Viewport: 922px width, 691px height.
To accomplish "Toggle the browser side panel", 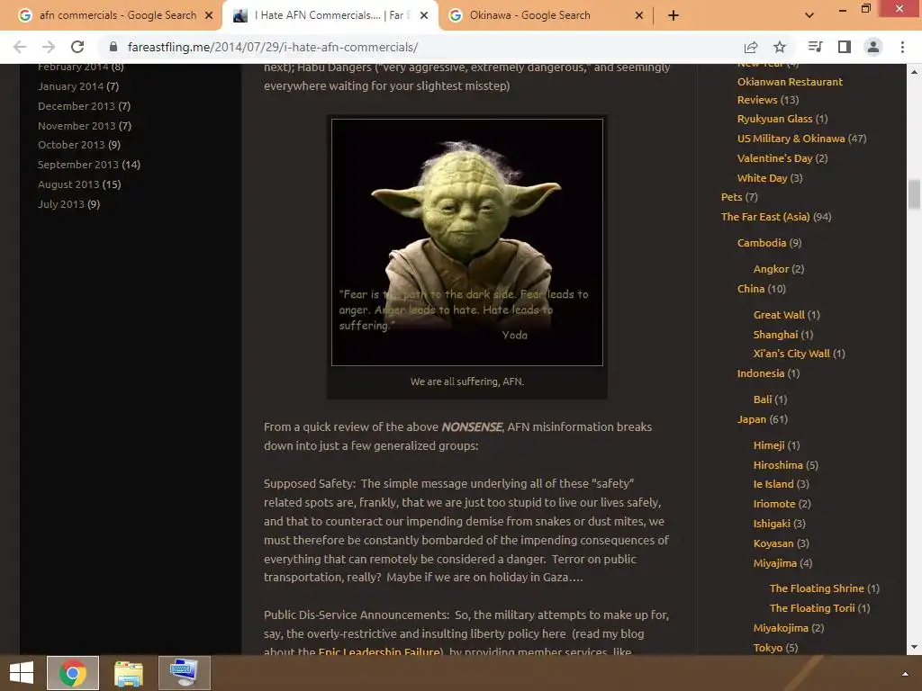I will click(845, 47).
